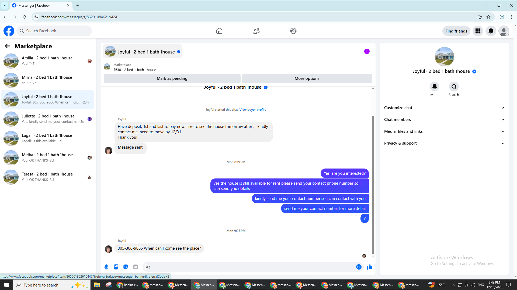Screen dimensions: 517x290
Task: Expand the Privacy & support section
Action: tap(444, 143)
